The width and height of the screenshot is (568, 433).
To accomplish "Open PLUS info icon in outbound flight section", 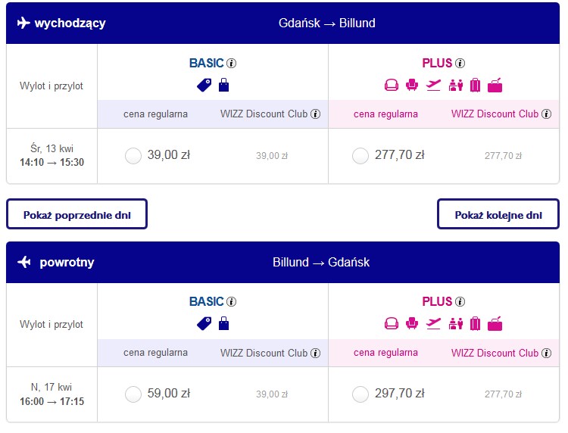I will [460, 64].
